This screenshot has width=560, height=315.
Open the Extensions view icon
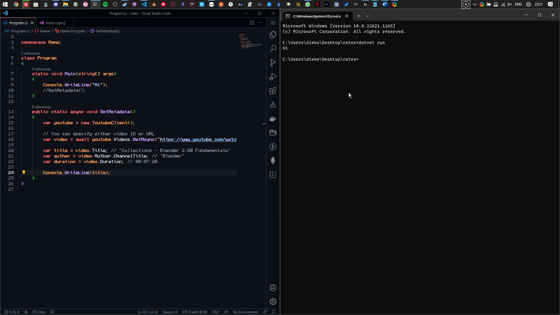[273, 91]
